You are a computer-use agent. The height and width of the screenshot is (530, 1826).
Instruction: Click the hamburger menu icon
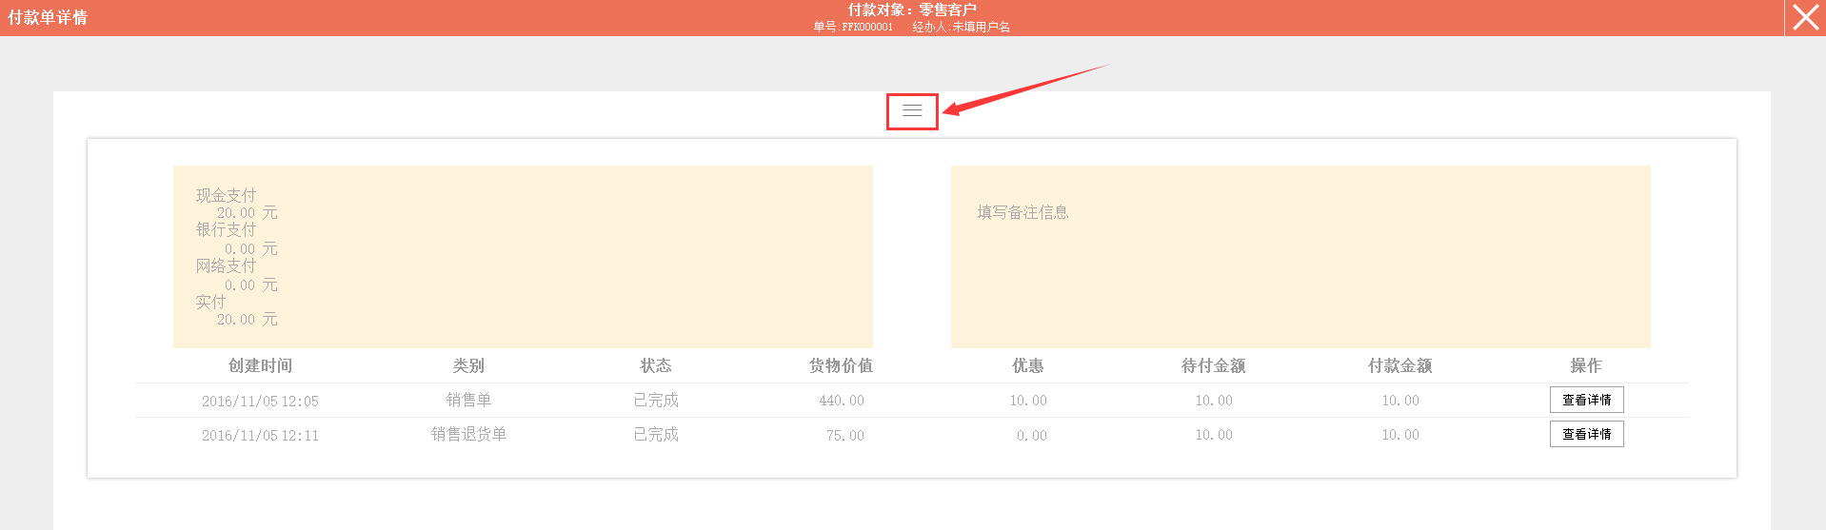coord(912,111)
